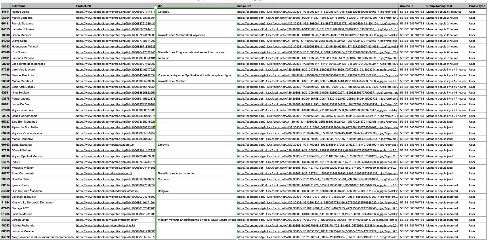Open Mariage 2023's image source link
The image size is (489, 240).
(318, 208)
